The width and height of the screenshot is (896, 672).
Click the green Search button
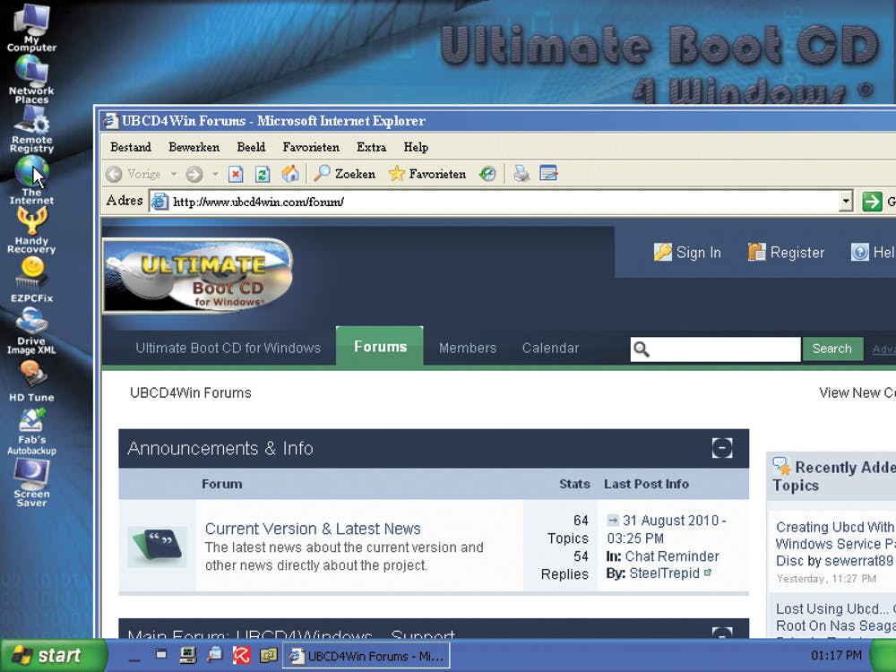(832, 349)
